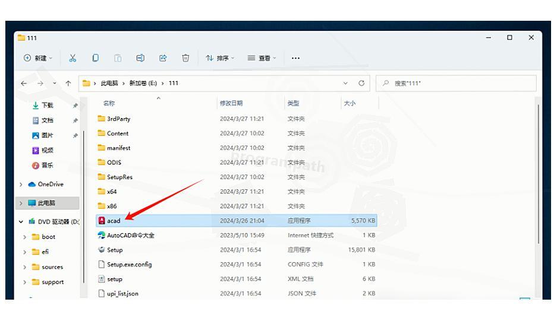Click the Setup application disc icon
This screenshot has height=321, width=557.
coord(102,250)
